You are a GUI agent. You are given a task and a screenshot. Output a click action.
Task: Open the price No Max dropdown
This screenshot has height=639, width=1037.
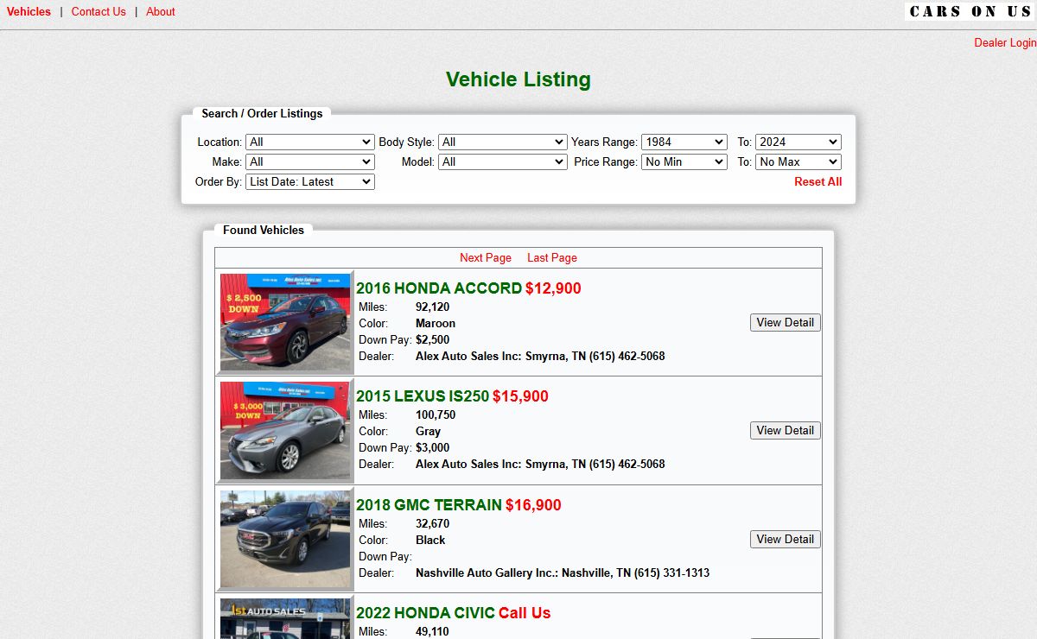pyautogui.click(x=798, y=161)
